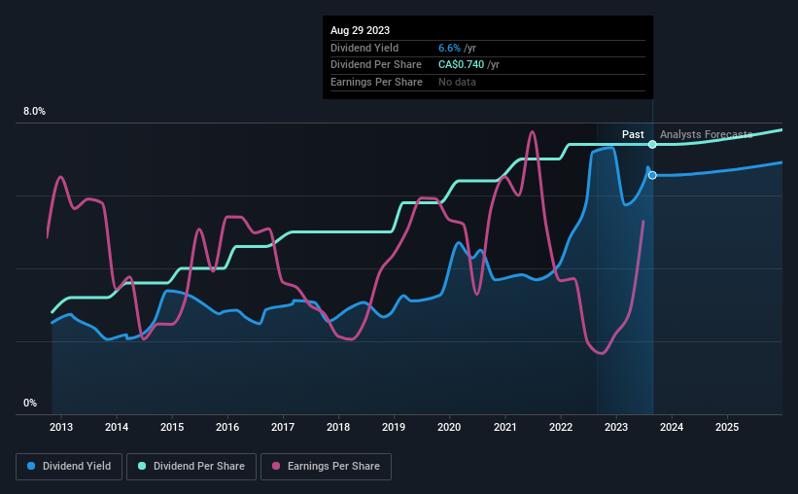Click the CA$0.740 dividend per share value

point(461,65)
